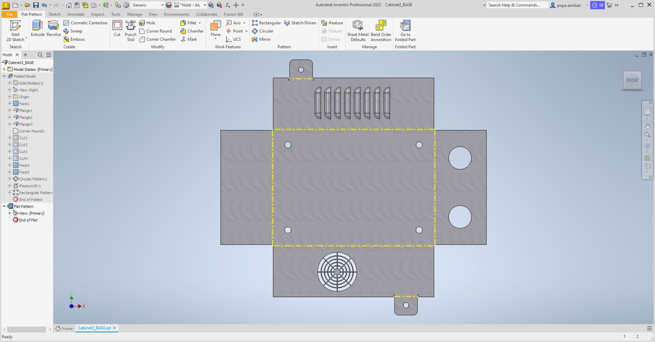Switch to the Sketch ribbon tab
The width and height of the screenshot is (655, 342).
[55, 14]
